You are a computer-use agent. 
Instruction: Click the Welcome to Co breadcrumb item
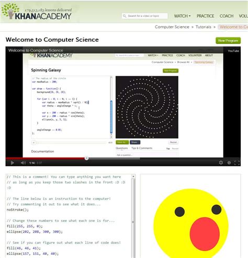233,27
